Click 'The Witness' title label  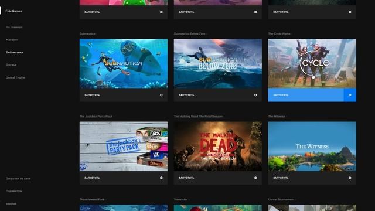tap(277, 117)
